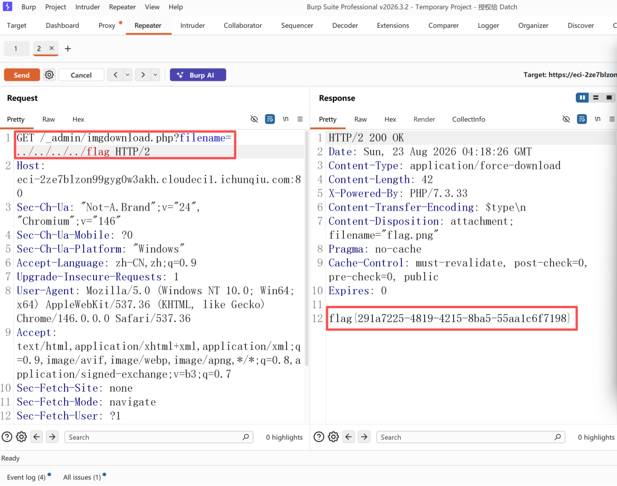617x486 pixels.
Task: Open the Event log (4)
Action: click(26, 477)
